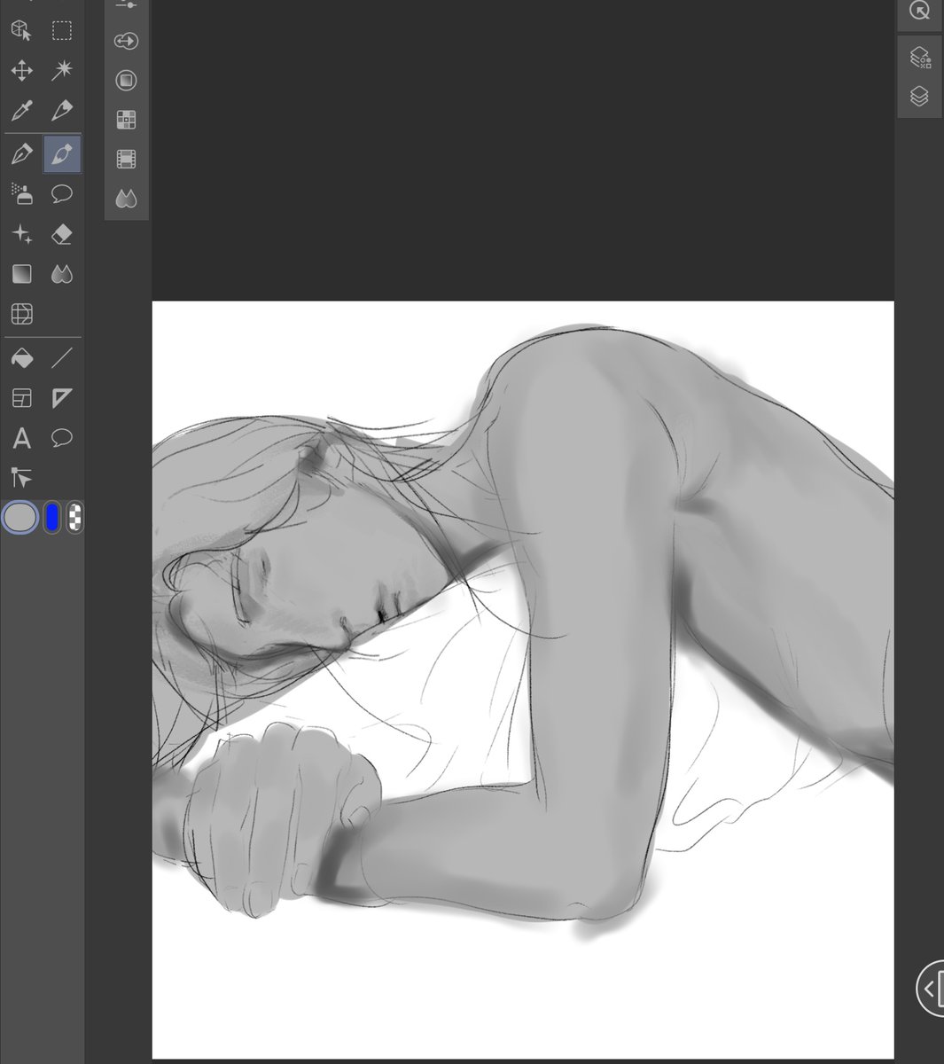Select the Frame border panel tool
The image size is (944, 1064).
21,398
